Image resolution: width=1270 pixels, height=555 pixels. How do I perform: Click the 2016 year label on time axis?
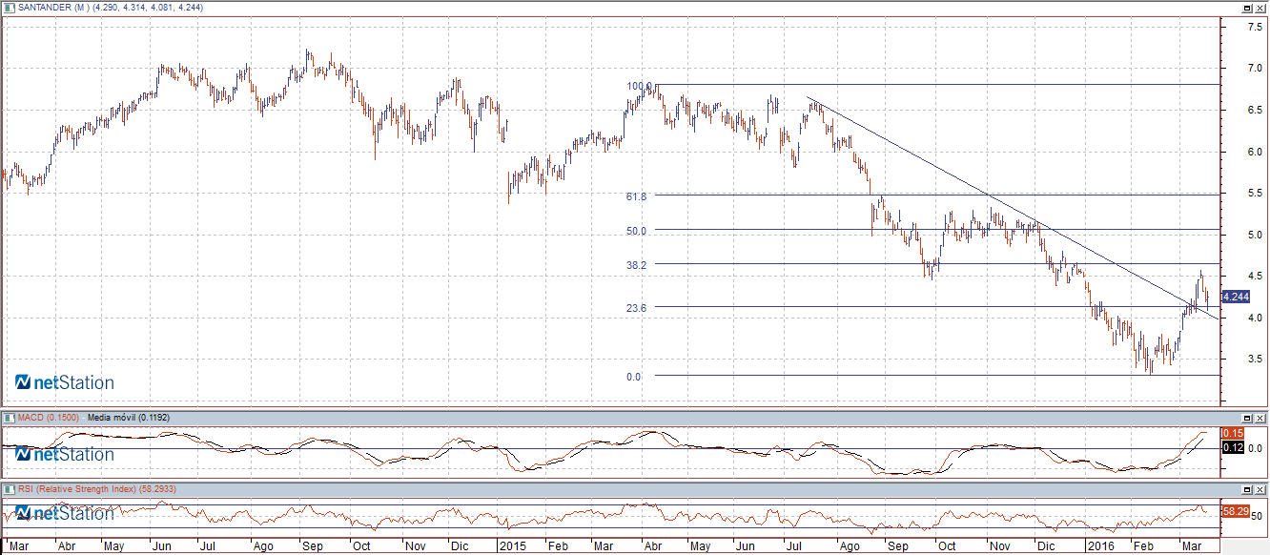pos(1103,546)
